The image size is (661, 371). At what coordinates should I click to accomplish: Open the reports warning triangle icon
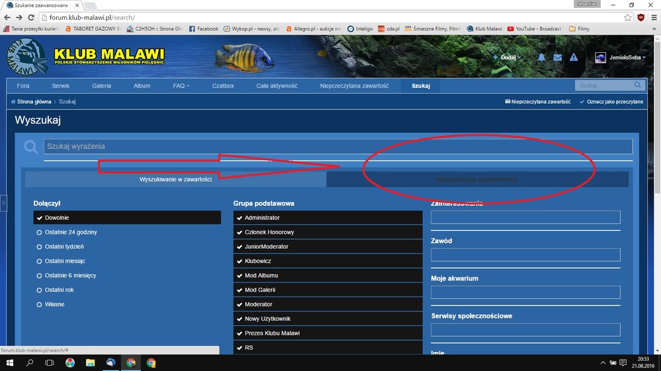click(x=573, y=57)
